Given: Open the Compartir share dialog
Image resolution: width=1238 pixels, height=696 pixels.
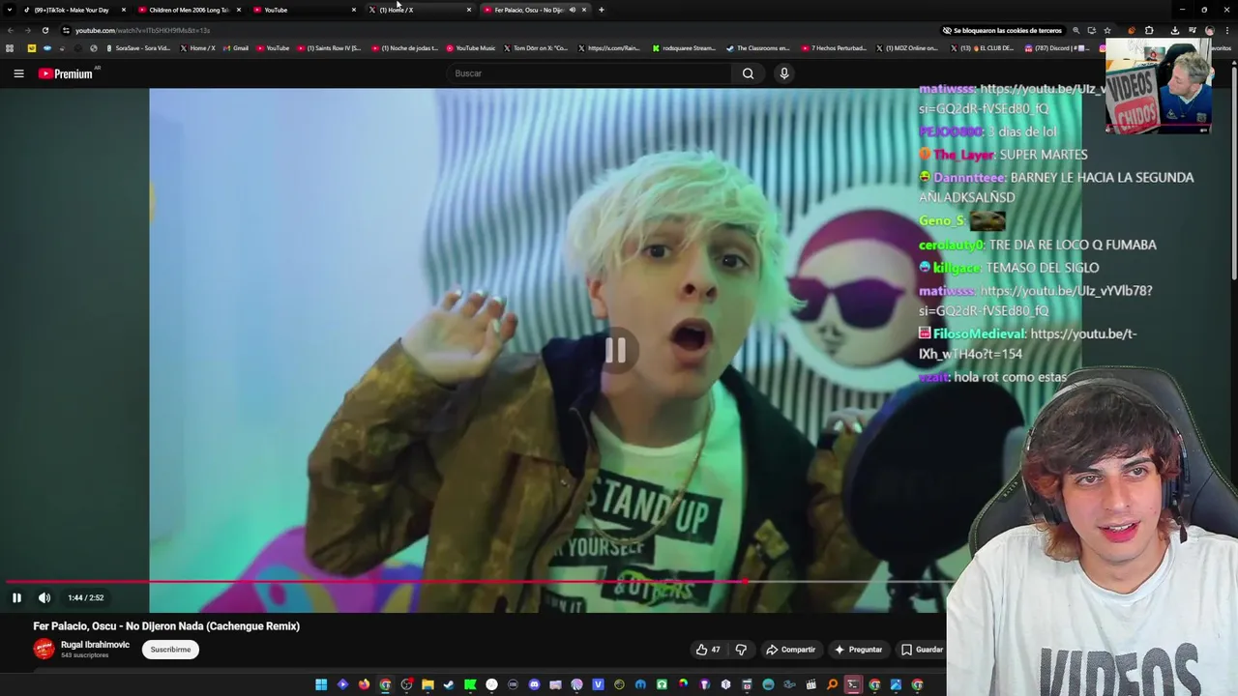Looking at the screenshot, I should (x=790, y=650).
